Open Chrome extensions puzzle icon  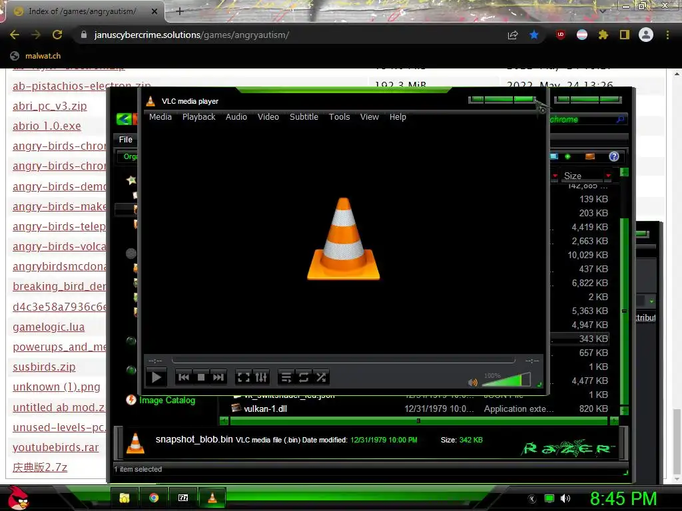pyautogui.click(x=603, y=35)
